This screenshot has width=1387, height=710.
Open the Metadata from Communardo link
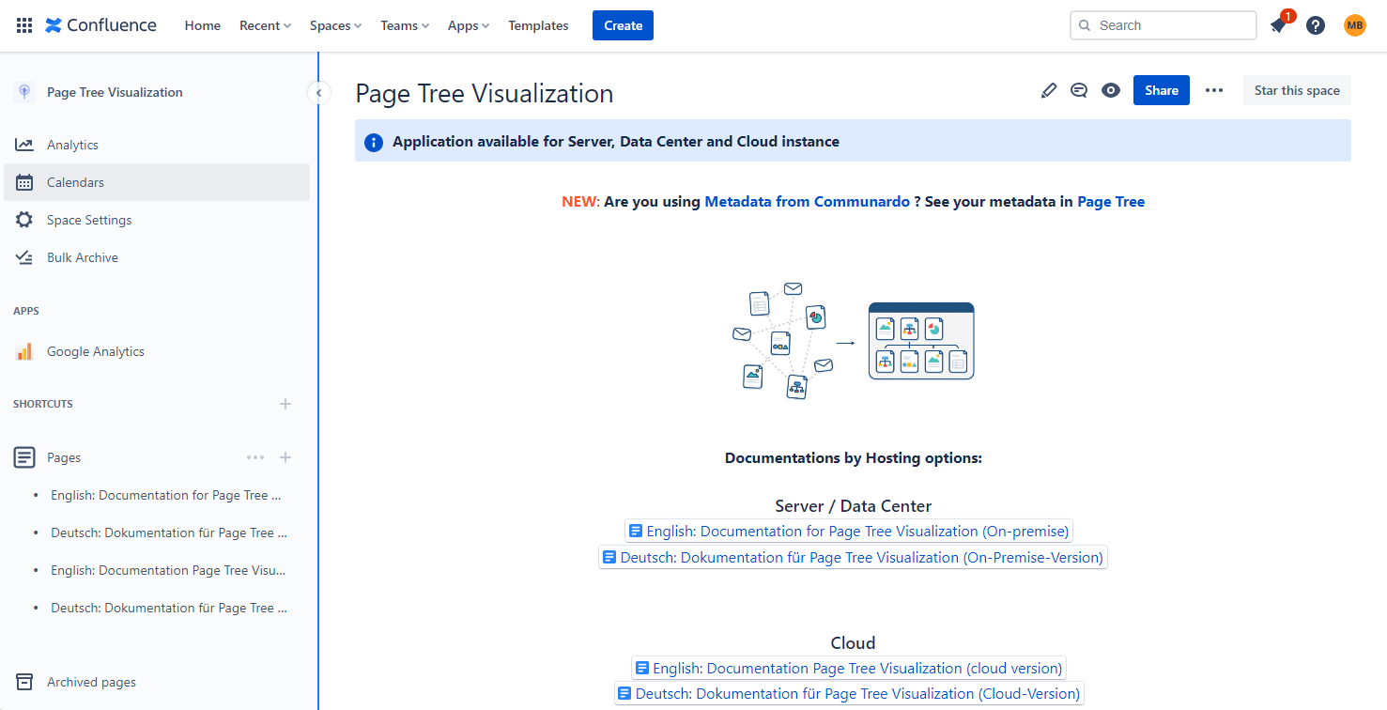(x=807, y=201)
